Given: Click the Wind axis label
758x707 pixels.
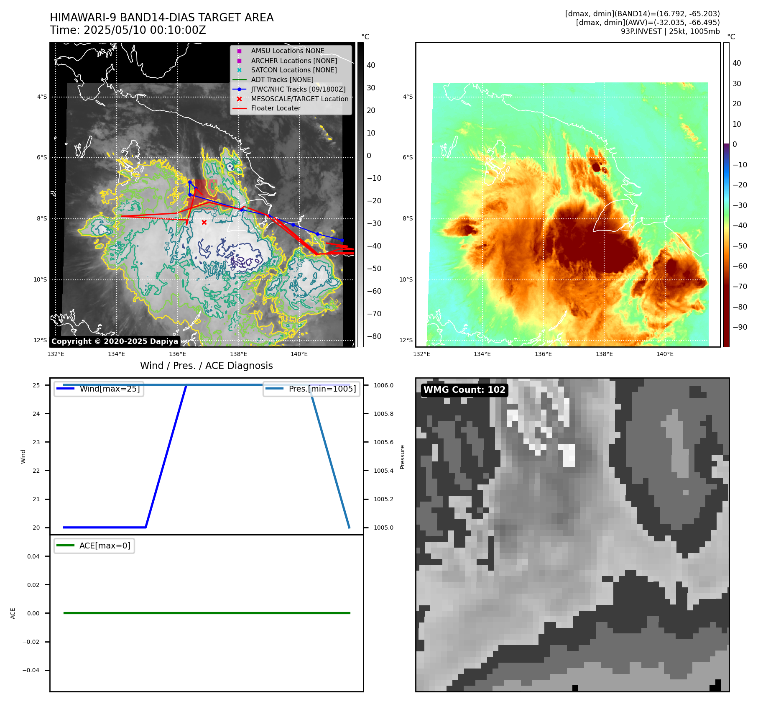Looking at the screenshot, I should 23,457.
